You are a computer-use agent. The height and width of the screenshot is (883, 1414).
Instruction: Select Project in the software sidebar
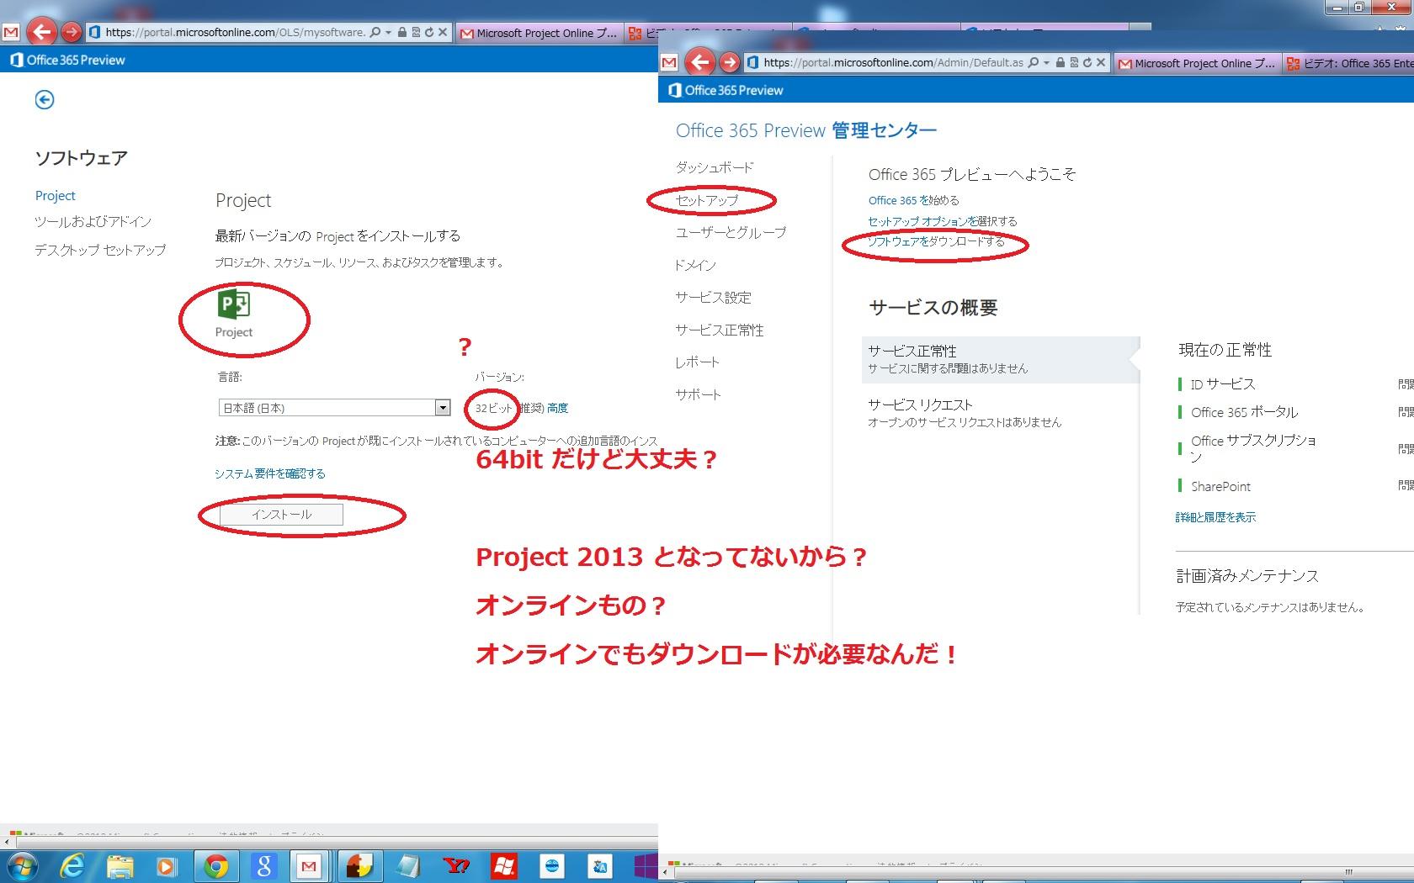point(56,195)
